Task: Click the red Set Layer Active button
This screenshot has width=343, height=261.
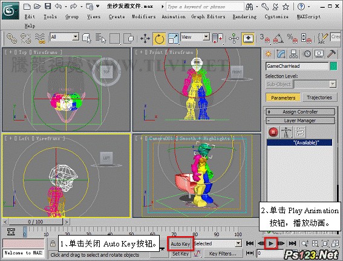Action: (273, 132)
